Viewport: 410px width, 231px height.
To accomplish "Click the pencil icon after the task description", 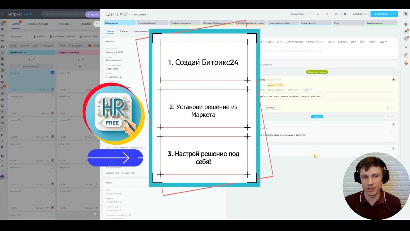I will tap(324, 96).
